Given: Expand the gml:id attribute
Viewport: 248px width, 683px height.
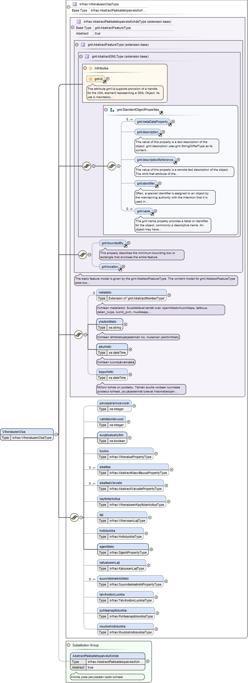Looking at the screenshot, I should pos(108,79).
